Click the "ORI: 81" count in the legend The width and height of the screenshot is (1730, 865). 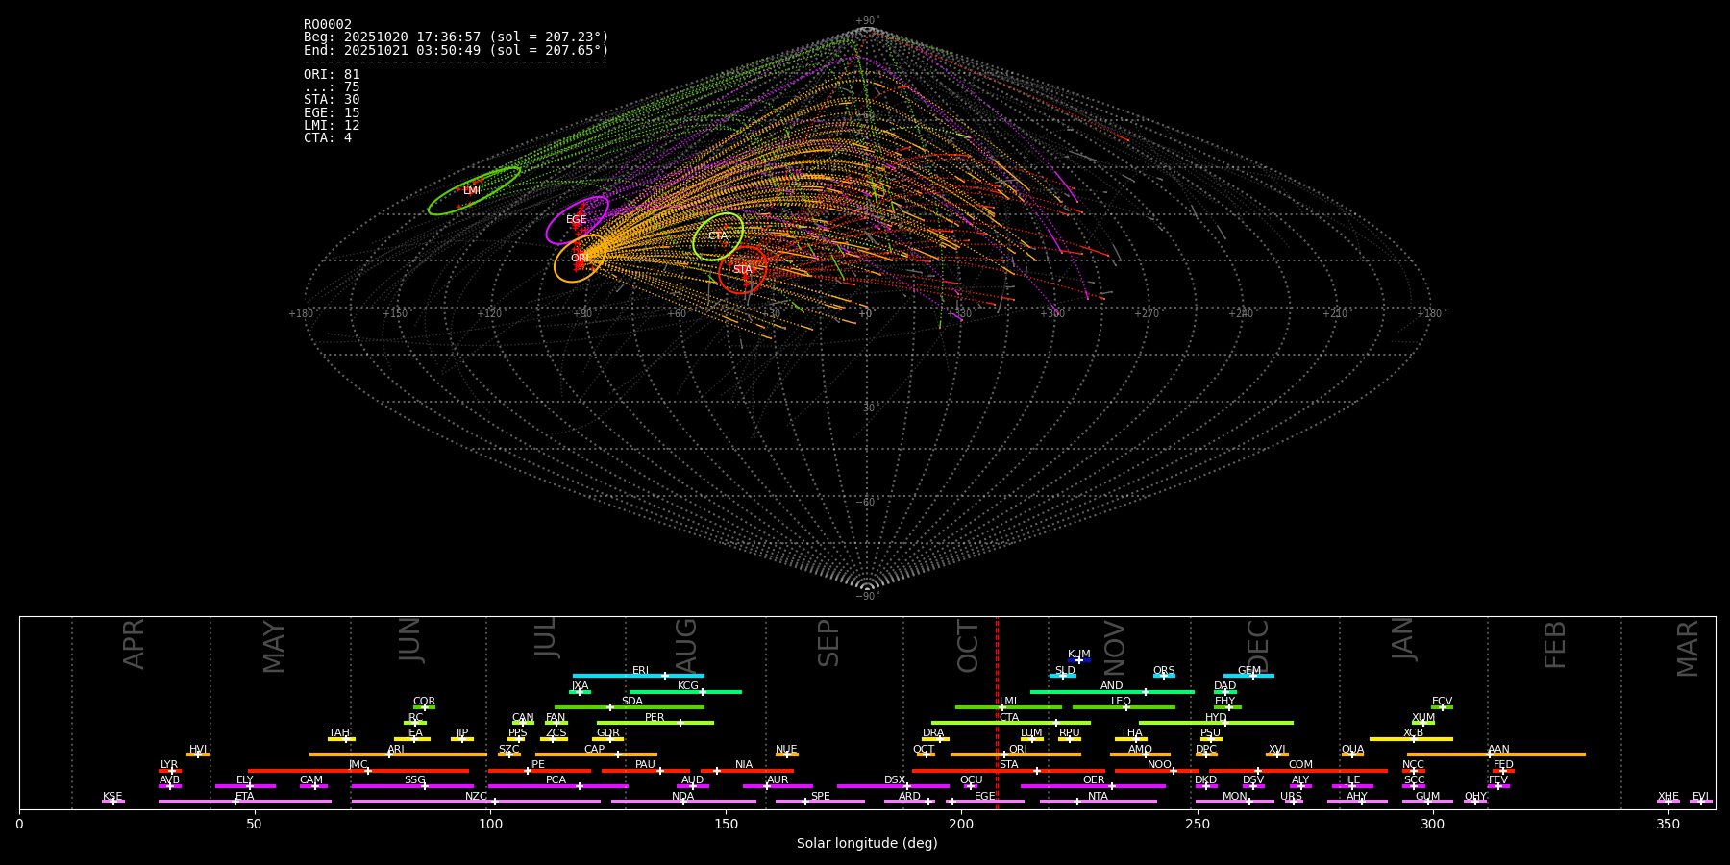[332, 75]
